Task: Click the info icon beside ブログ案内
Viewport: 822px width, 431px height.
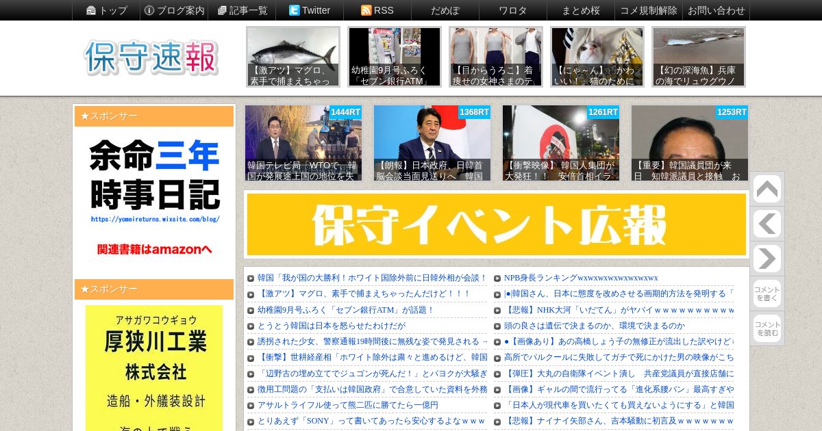Action: click(149, 10)
